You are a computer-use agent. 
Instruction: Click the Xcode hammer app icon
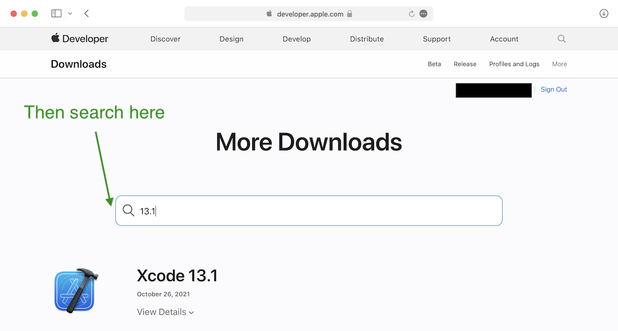coord(76,291)
